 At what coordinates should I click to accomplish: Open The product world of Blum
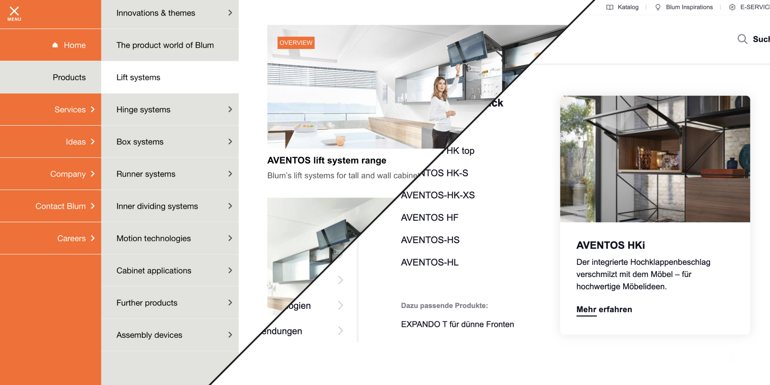170,45
